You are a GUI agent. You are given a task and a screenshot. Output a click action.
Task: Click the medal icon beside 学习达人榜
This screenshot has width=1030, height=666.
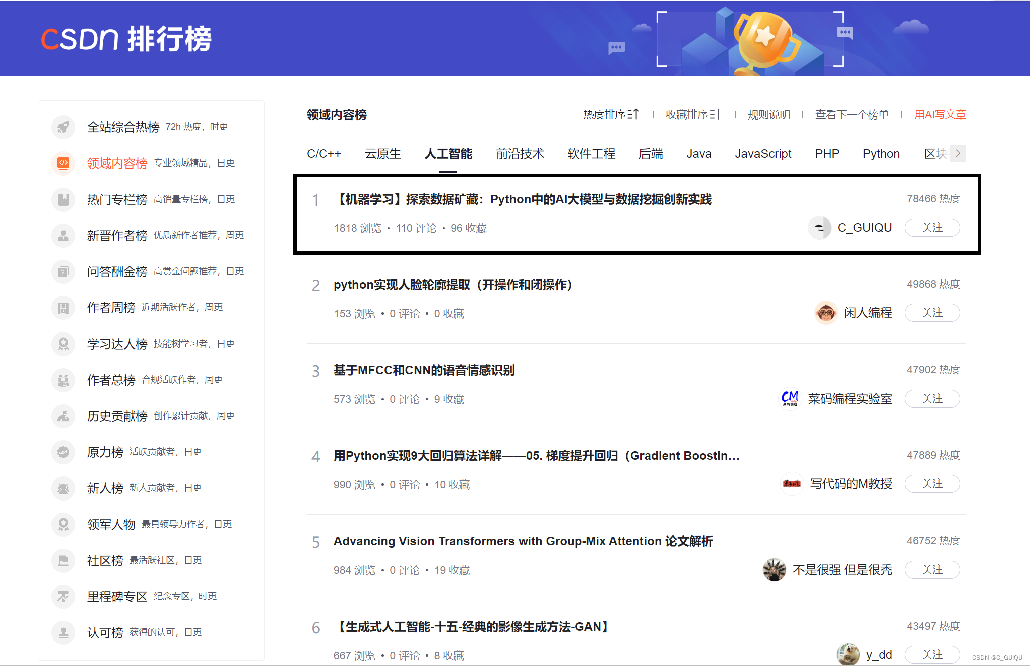(x=63, y=344)
